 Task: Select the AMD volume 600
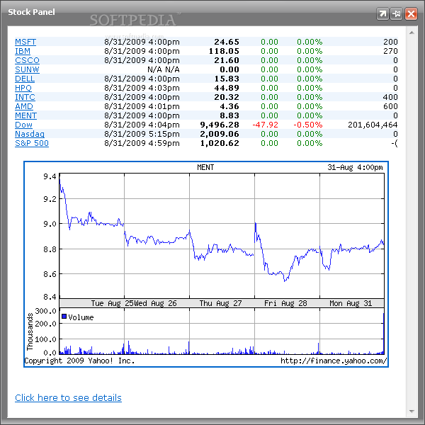point(390,106)
